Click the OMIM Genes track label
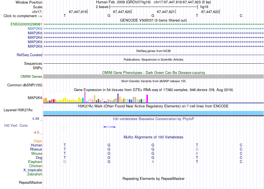264x189 pixels. click(31, 76)
